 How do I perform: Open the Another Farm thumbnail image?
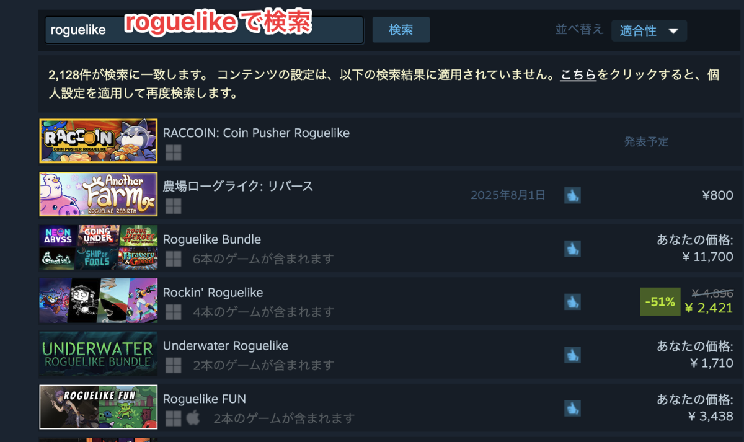click(98, 194)
